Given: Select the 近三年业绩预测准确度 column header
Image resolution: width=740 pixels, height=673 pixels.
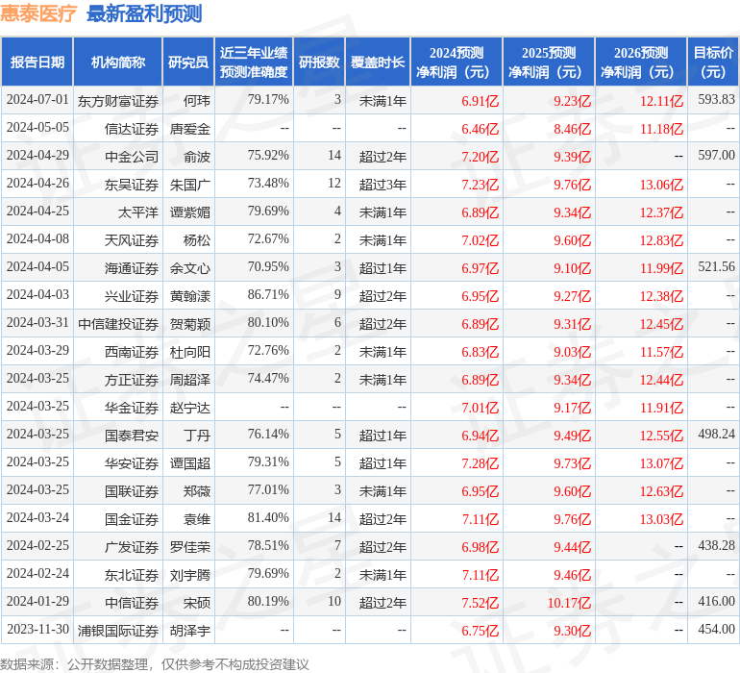Looking at the screenshot, I should (254, 62).
